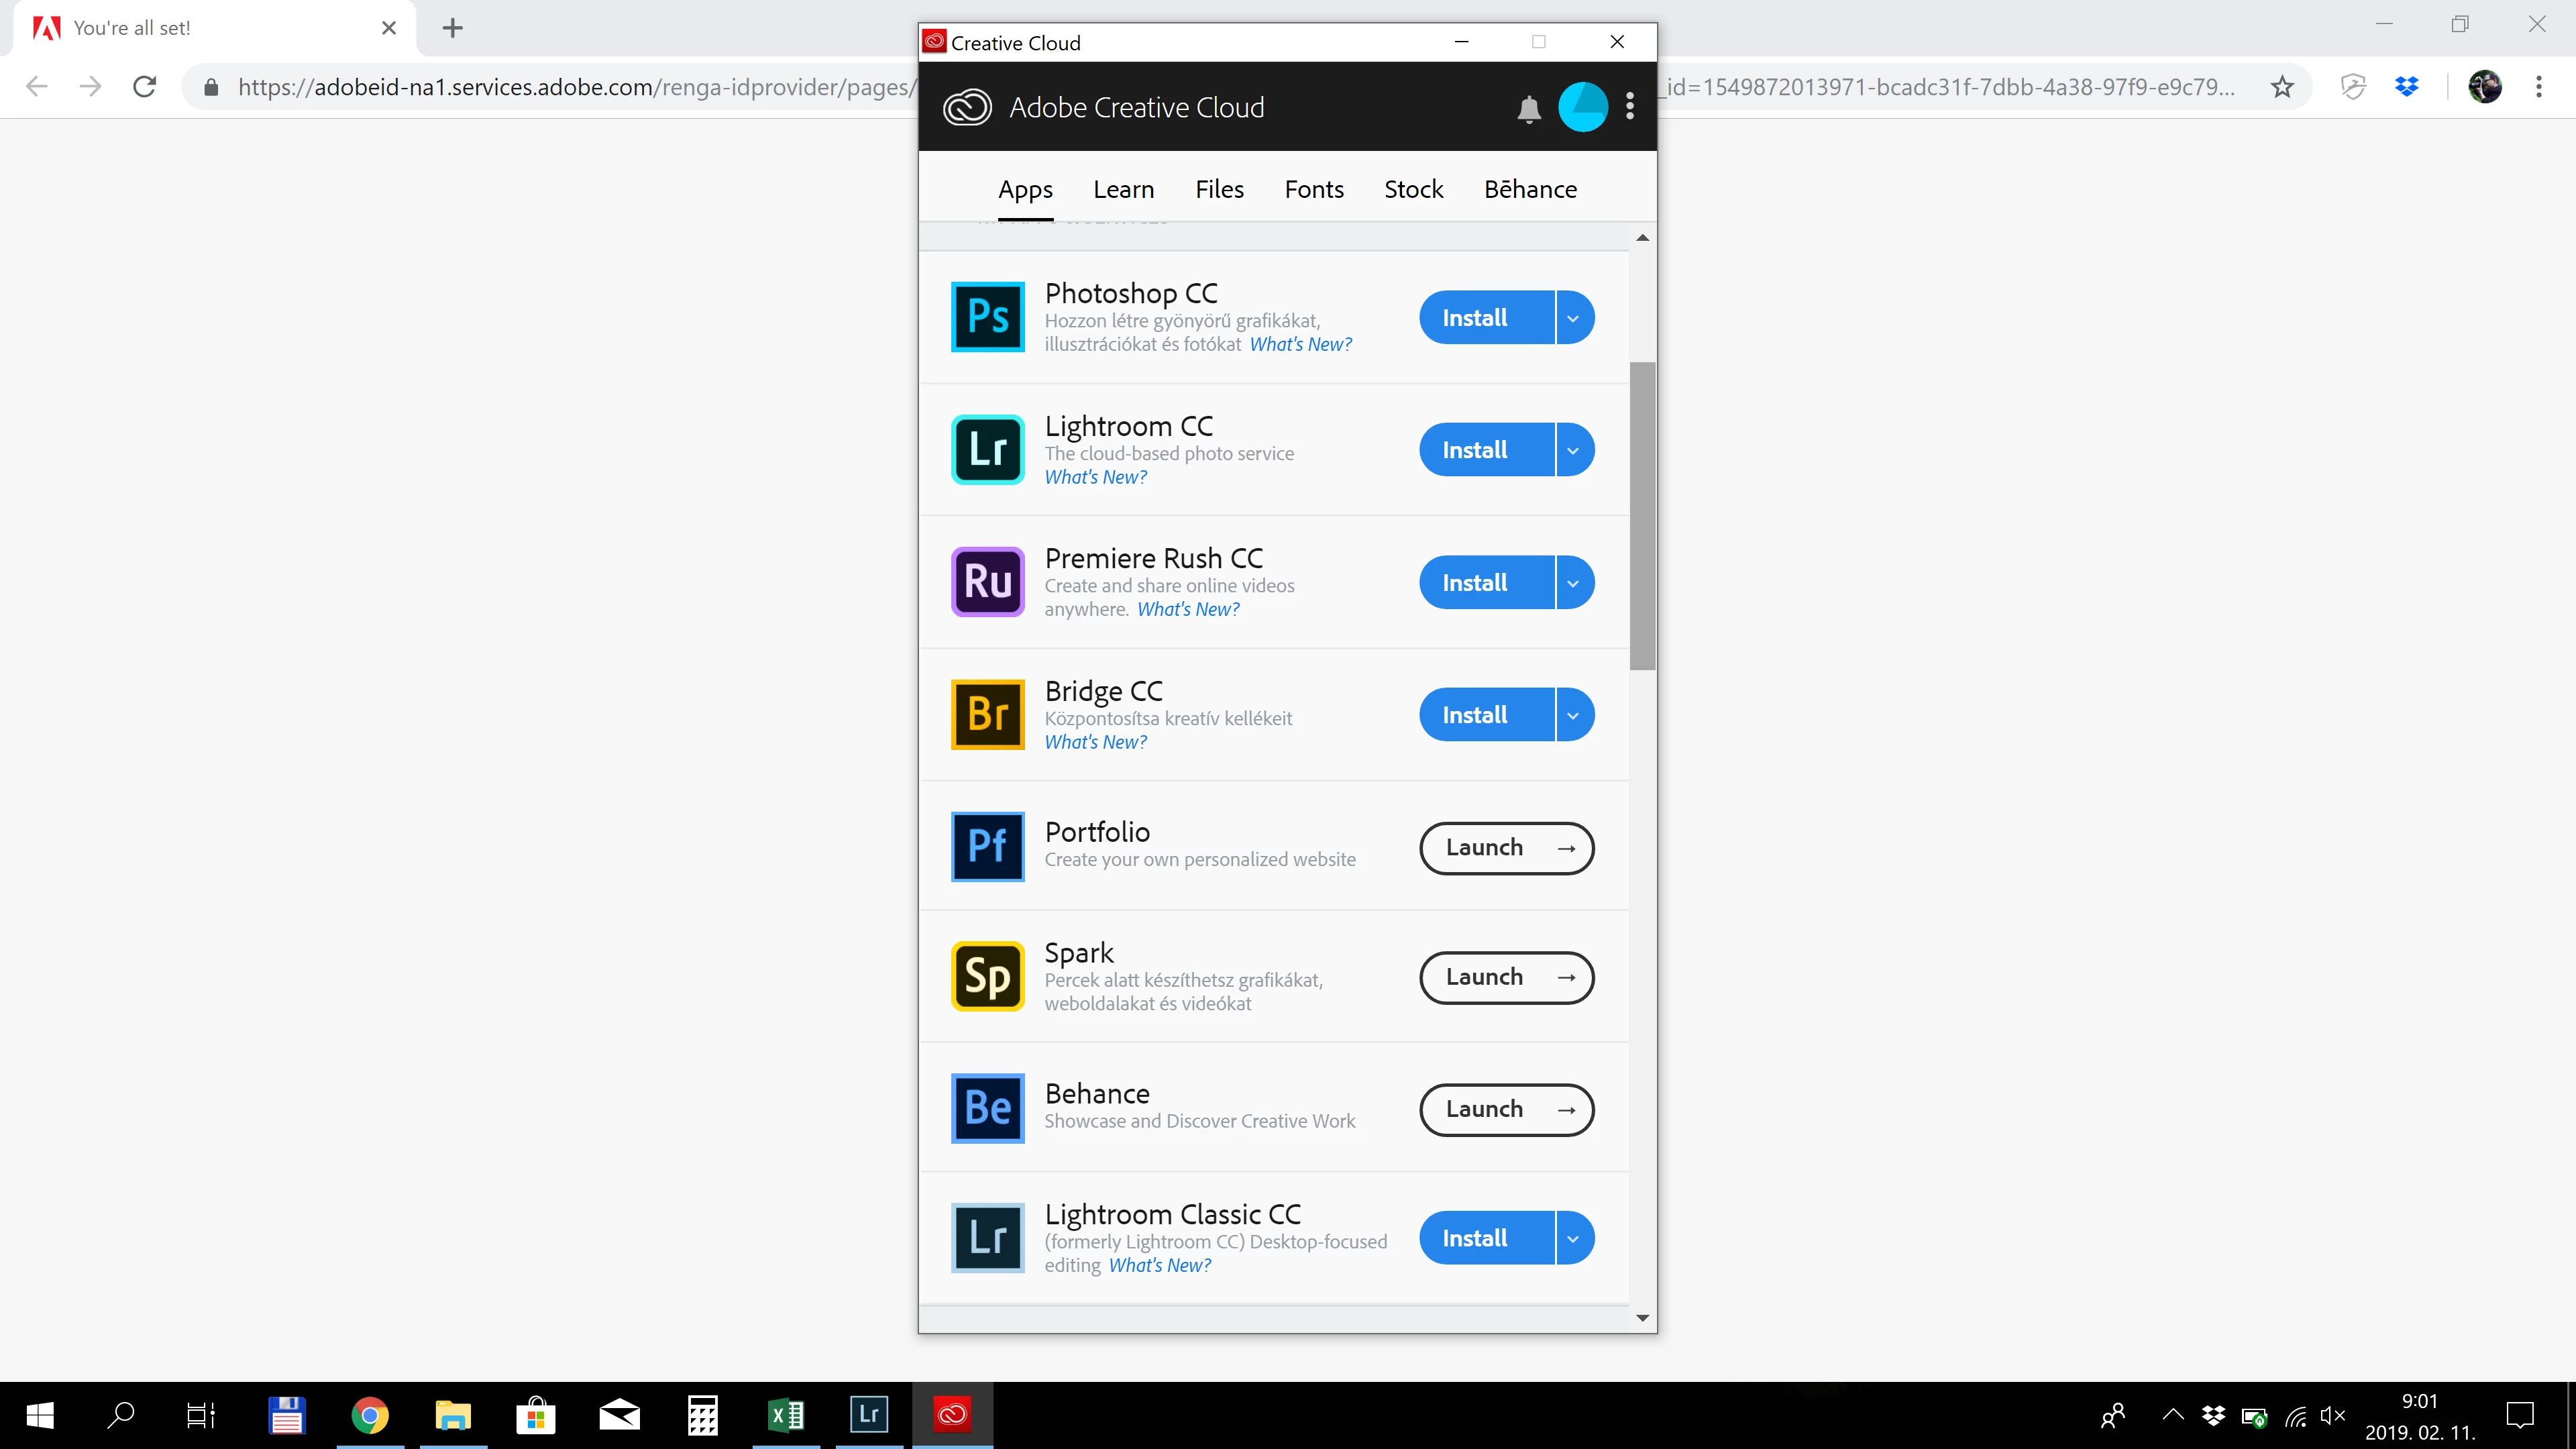This screenshot has width=2576, height=1449.
Task: Expand Photoshop CC install options arrow
Action: coord(1573,318)
